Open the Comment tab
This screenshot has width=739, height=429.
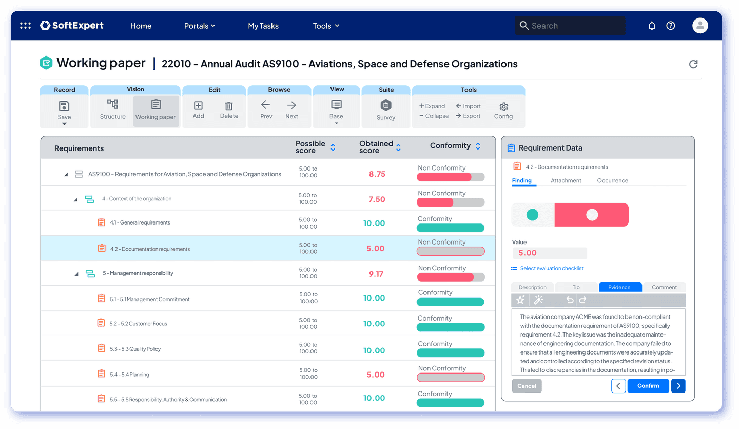click(x=664, y=287)
